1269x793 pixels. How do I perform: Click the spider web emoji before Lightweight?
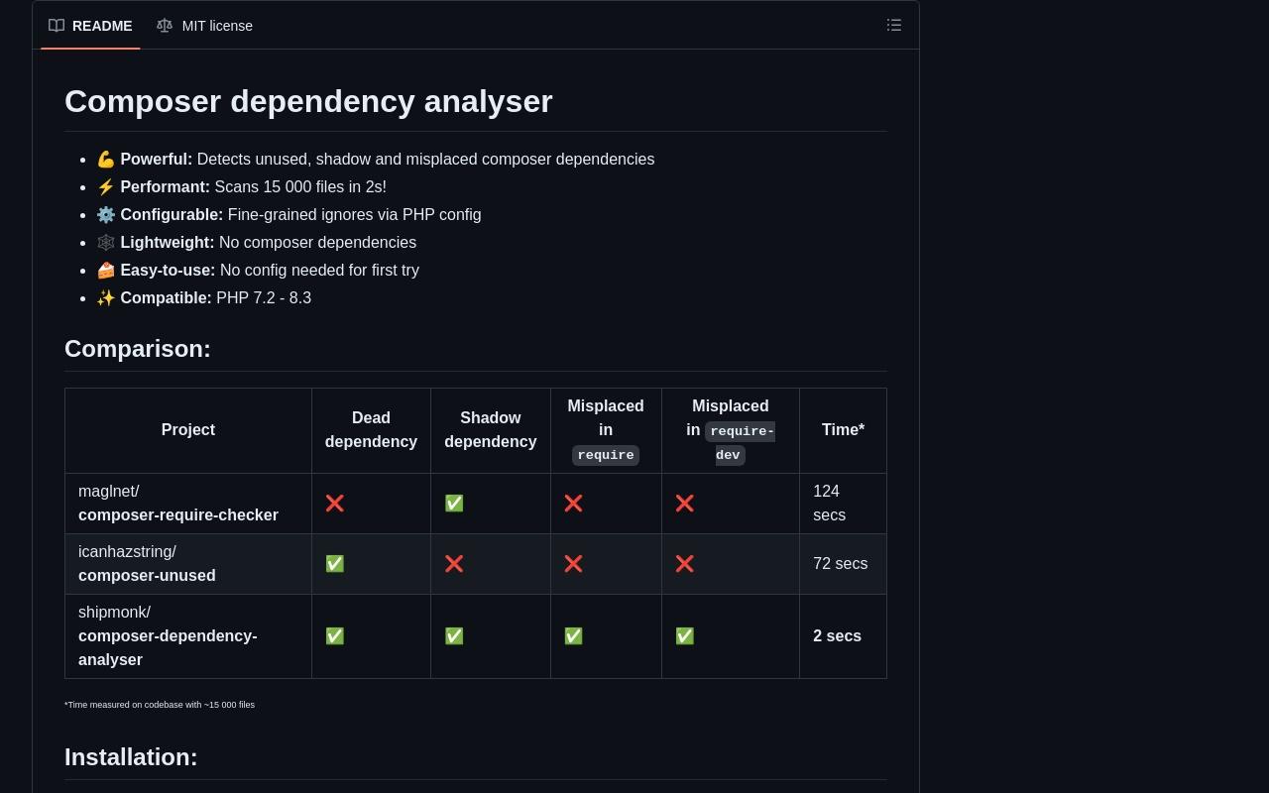[x=106, y=243]
